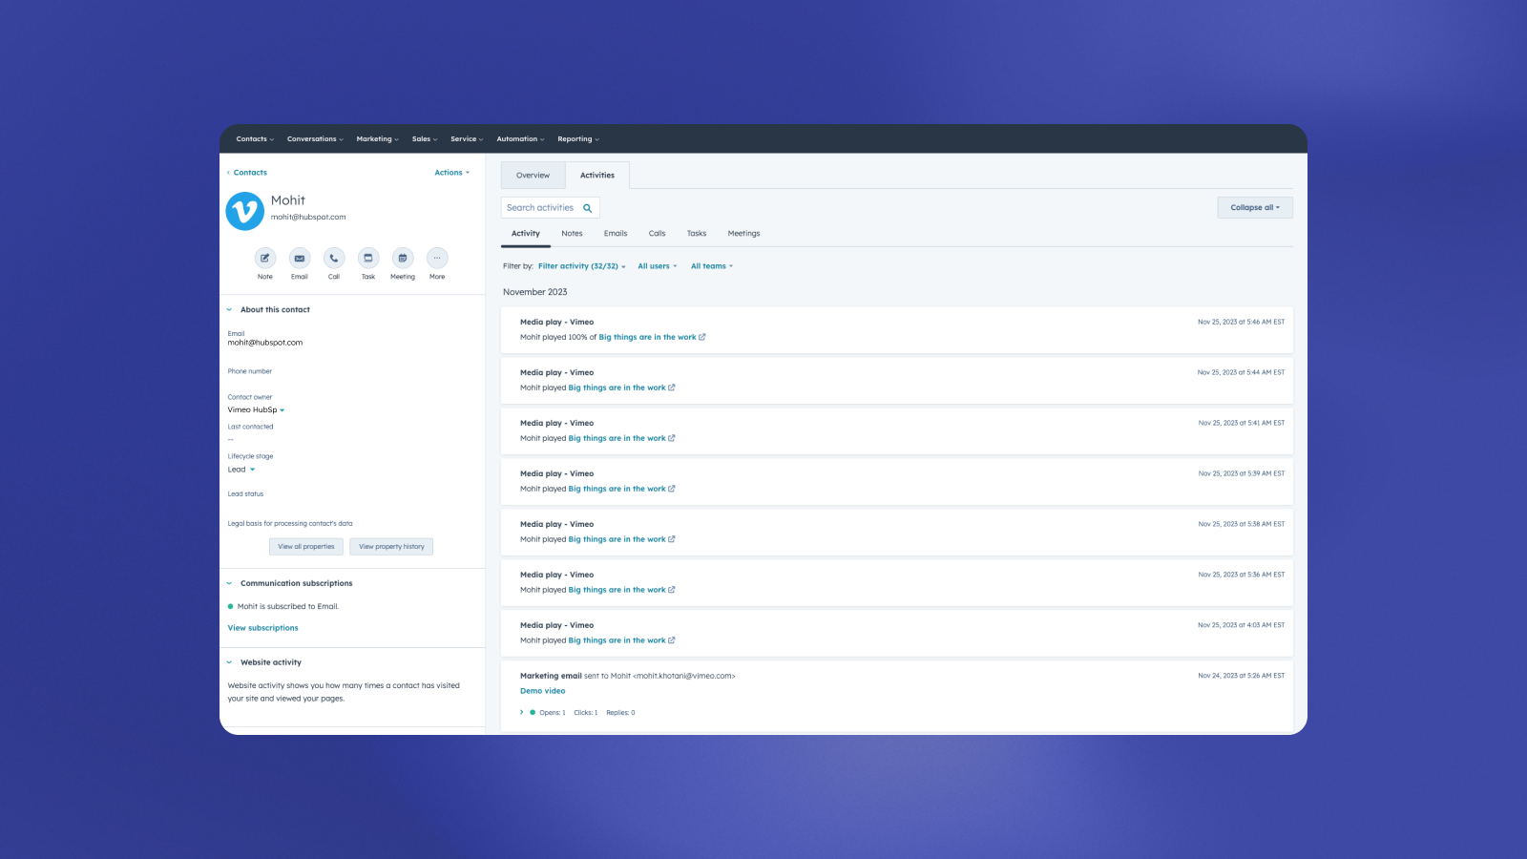
Task: Expand the Demo video email details chevron
Action: (x=522, y=713)
